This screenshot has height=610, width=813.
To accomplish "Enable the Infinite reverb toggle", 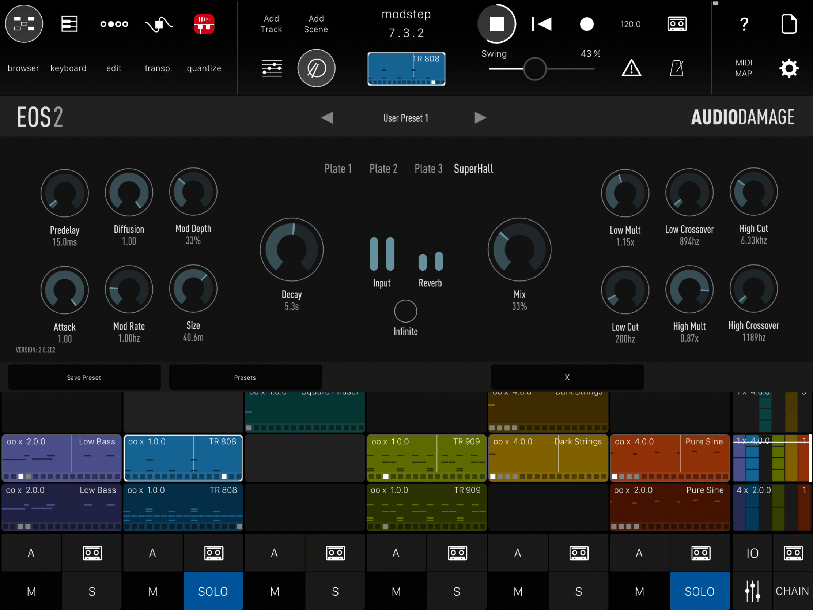I will pyautogui.click(x=405, y=311).
